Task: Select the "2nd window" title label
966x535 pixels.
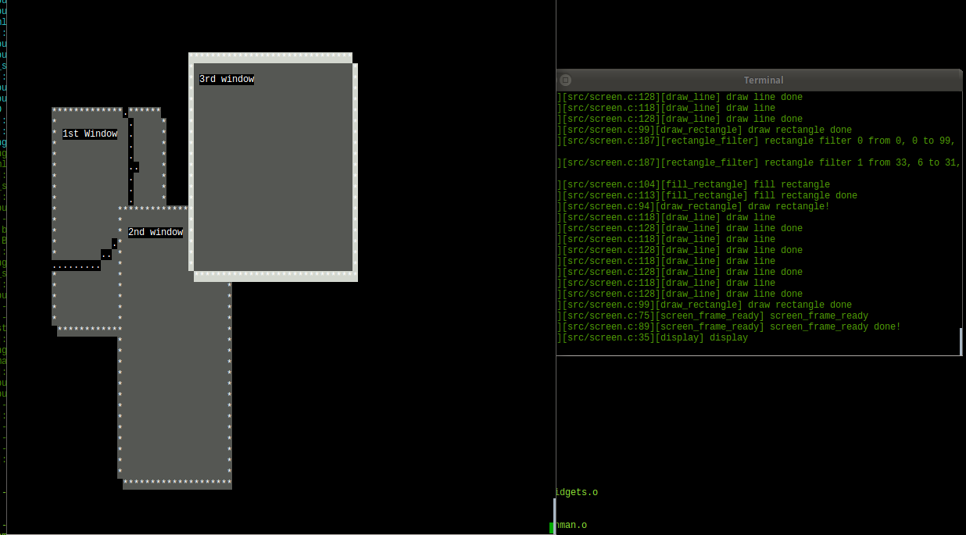Action: [156, 231]
